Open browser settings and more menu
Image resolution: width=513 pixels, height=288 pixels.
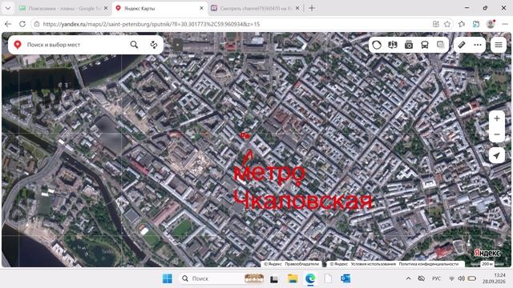click(x=505, y=24)
